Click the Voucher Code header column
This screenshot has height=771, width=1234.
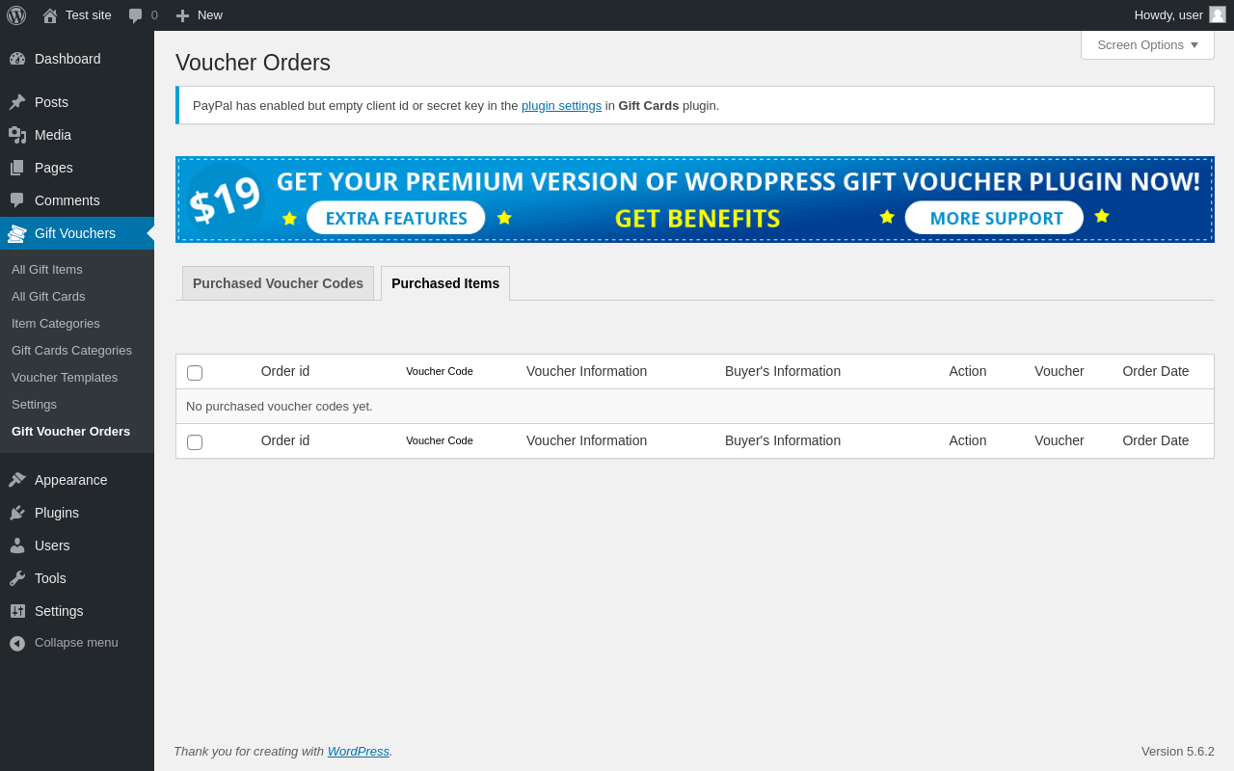pyautogui.click(x=440, y=371)
